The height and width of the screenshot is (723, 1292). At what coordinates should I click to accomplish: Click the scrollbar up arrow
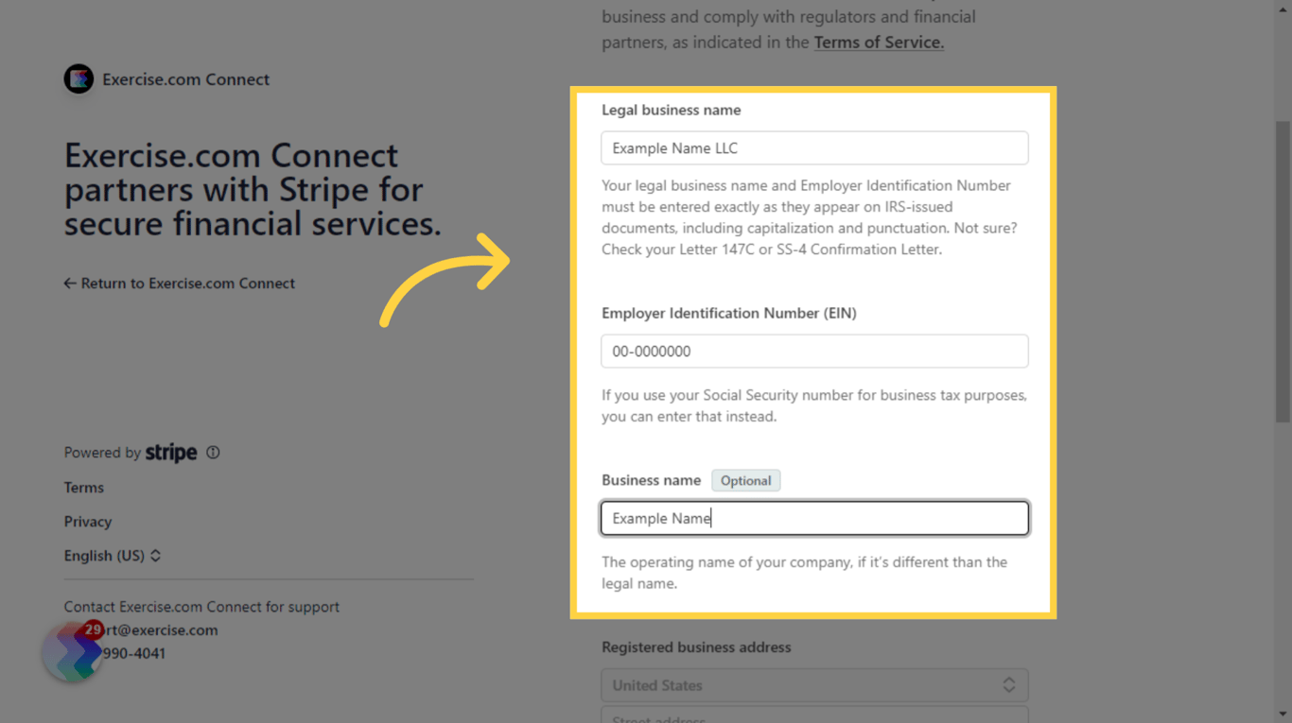1283,9
